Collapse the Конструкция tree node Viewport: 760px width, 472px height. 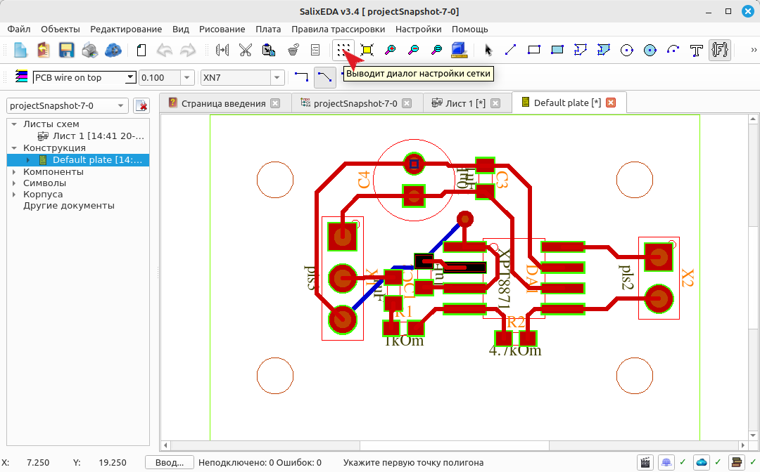(x=14, y=148)
